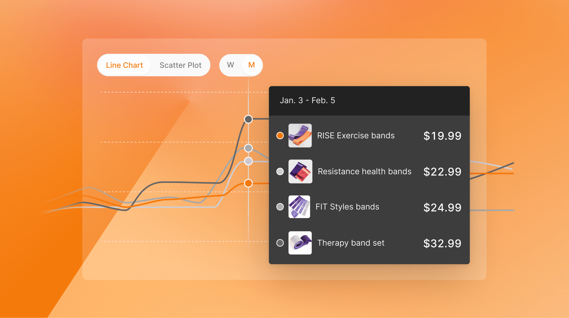Click M monthly timeframe toggle

tap(253, 65)
